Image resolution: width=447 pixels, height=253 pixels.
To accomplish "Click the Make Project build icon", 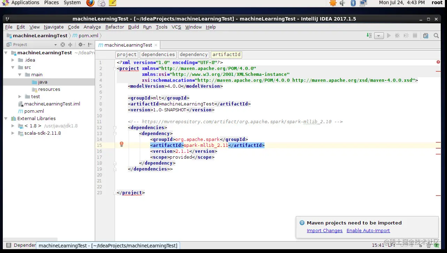I will (369, 35).
